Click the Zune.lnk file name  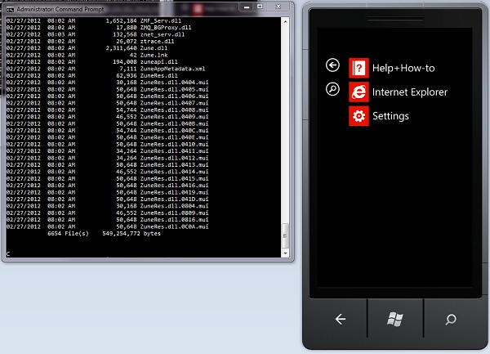pyautogui.click(x=154, y=55)
